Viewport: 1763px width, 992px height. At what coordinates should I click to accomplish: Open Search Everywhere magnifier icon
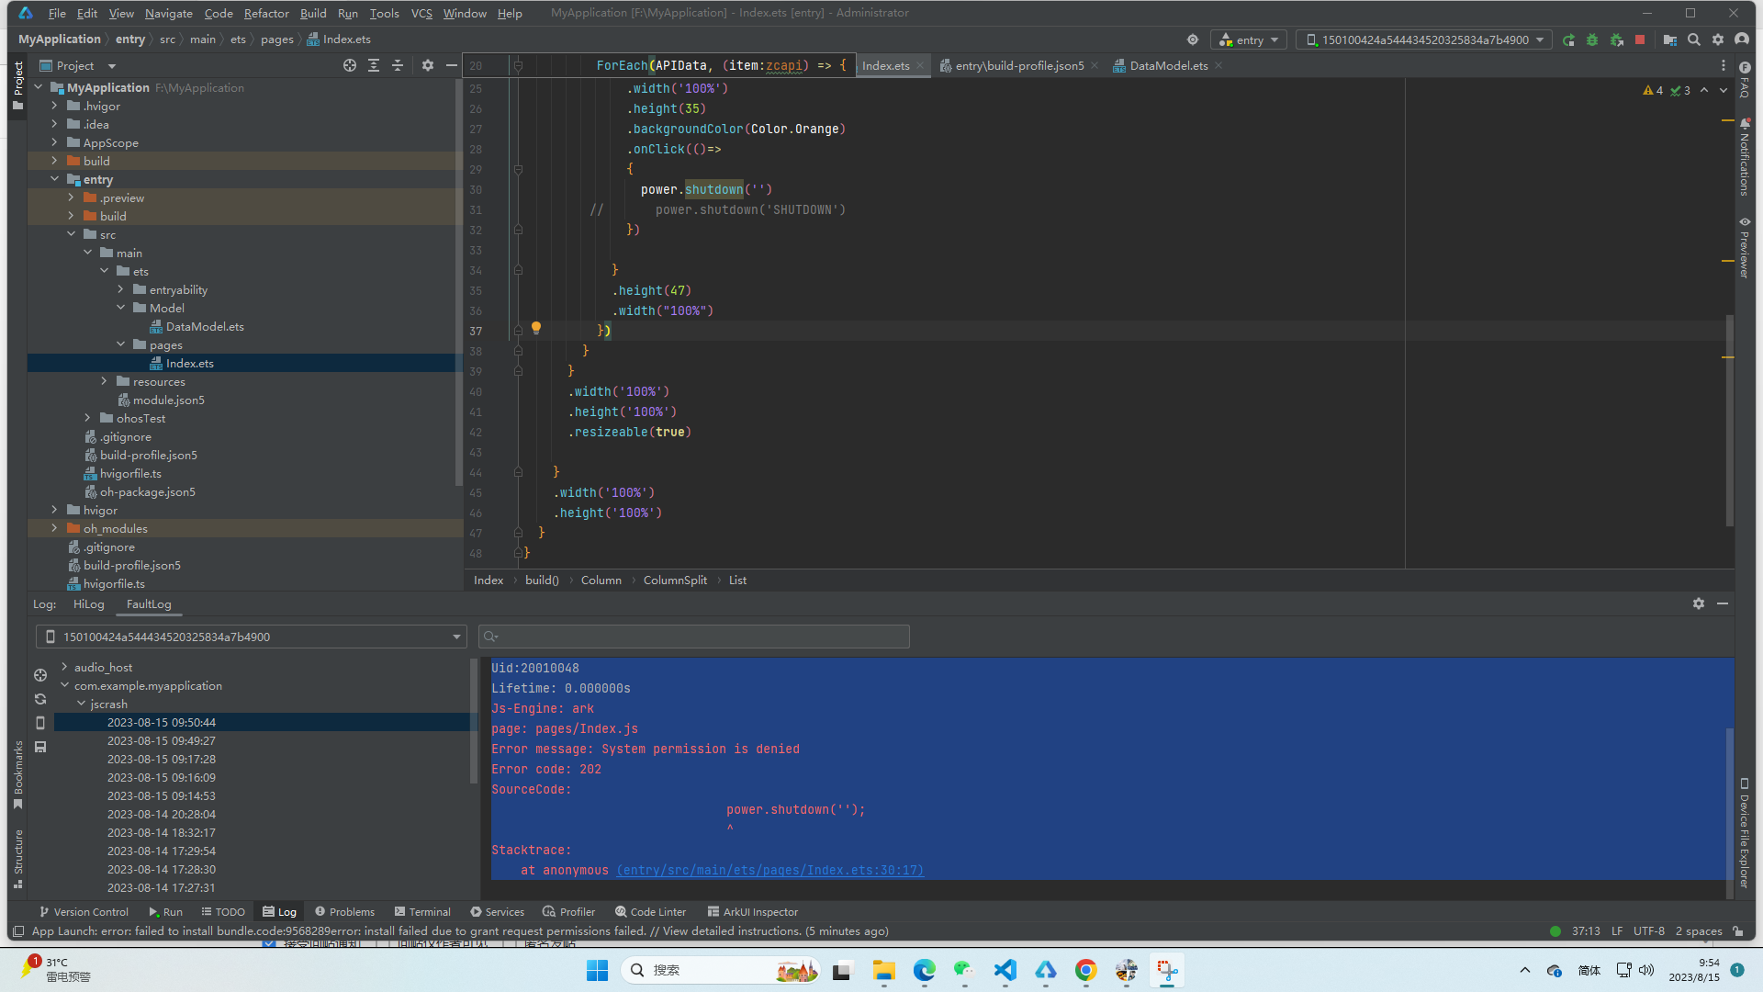[1694, 39]
